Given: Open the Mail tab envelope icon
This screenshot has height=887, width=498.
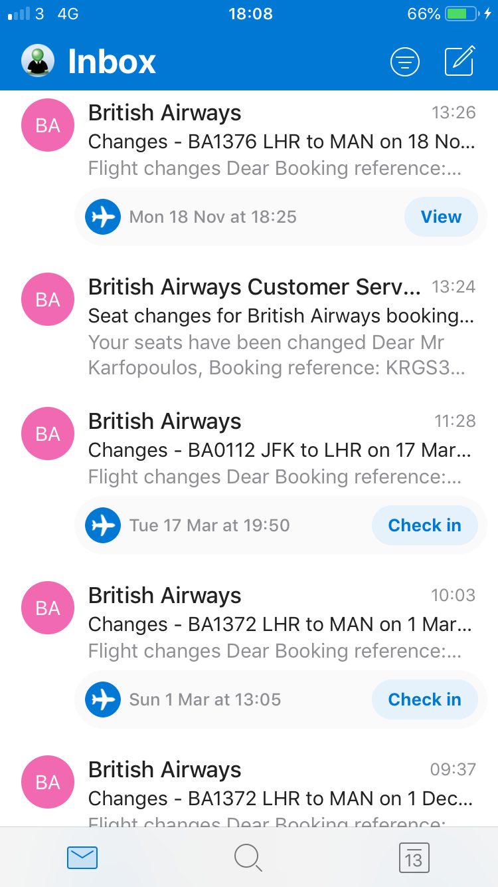Looking at the screenshot, I should click(82, 858).
